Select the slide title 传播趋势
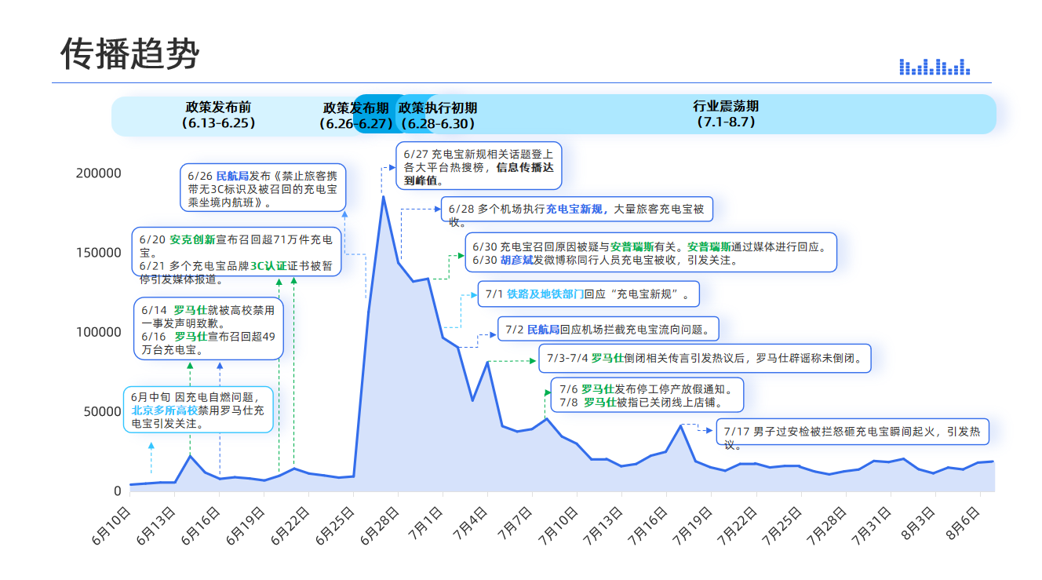The image size is (1042, 580). [130, 53]
